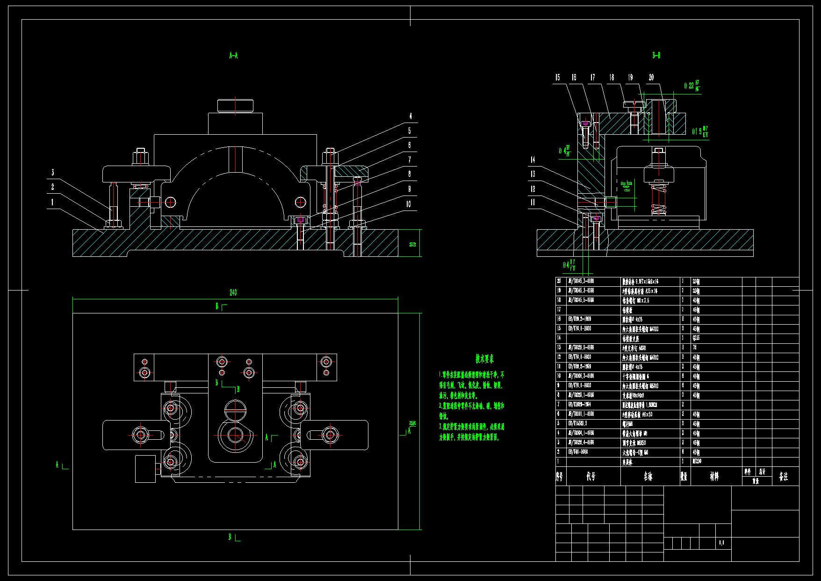The width and height of the screenshot is (821, 581).
Task: Click the "序号" header in parts list
Action: (560, 476)
